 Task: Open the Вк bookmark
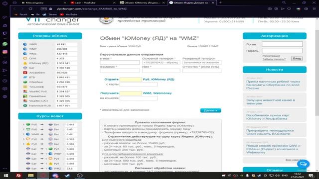(x=35, y=14)
